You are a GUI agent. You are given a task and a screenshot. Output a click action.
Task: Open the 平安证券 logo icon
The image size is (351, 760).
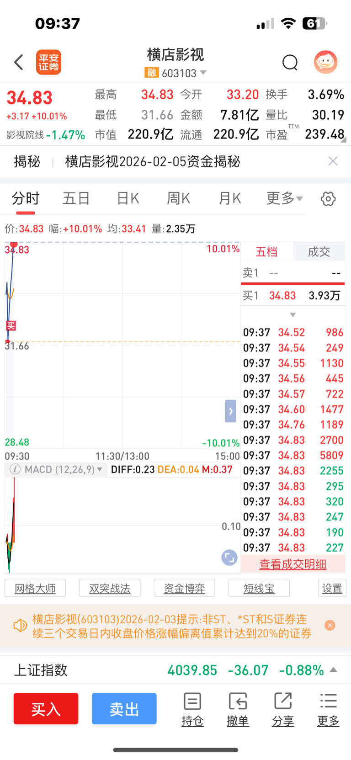click(48, 62)
